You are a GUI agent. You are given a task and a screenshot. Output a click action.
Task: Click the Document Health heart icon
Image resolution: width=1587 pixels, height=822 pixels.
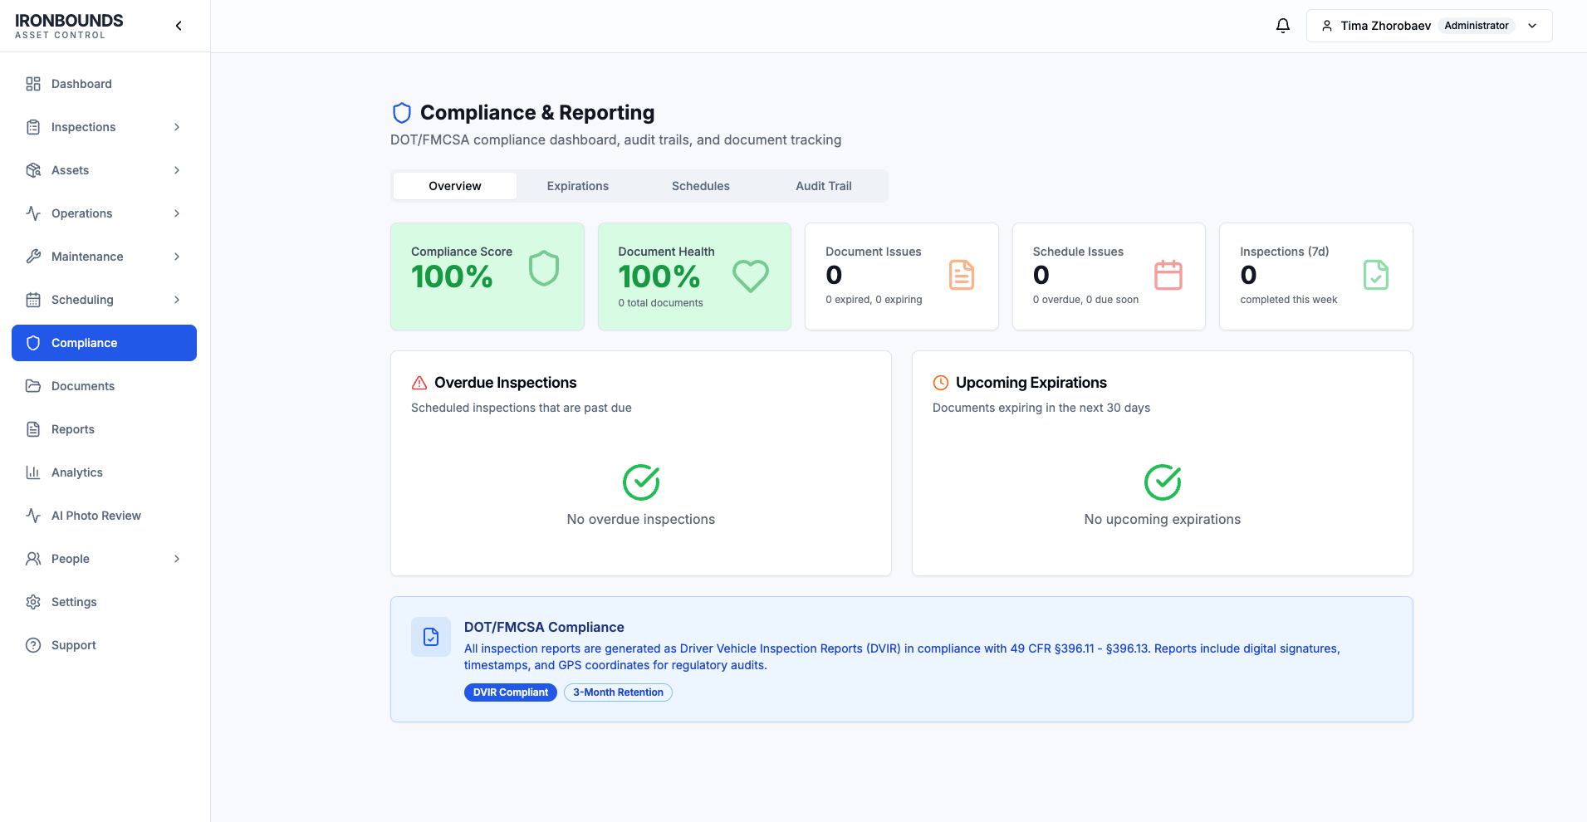[751, 276]
